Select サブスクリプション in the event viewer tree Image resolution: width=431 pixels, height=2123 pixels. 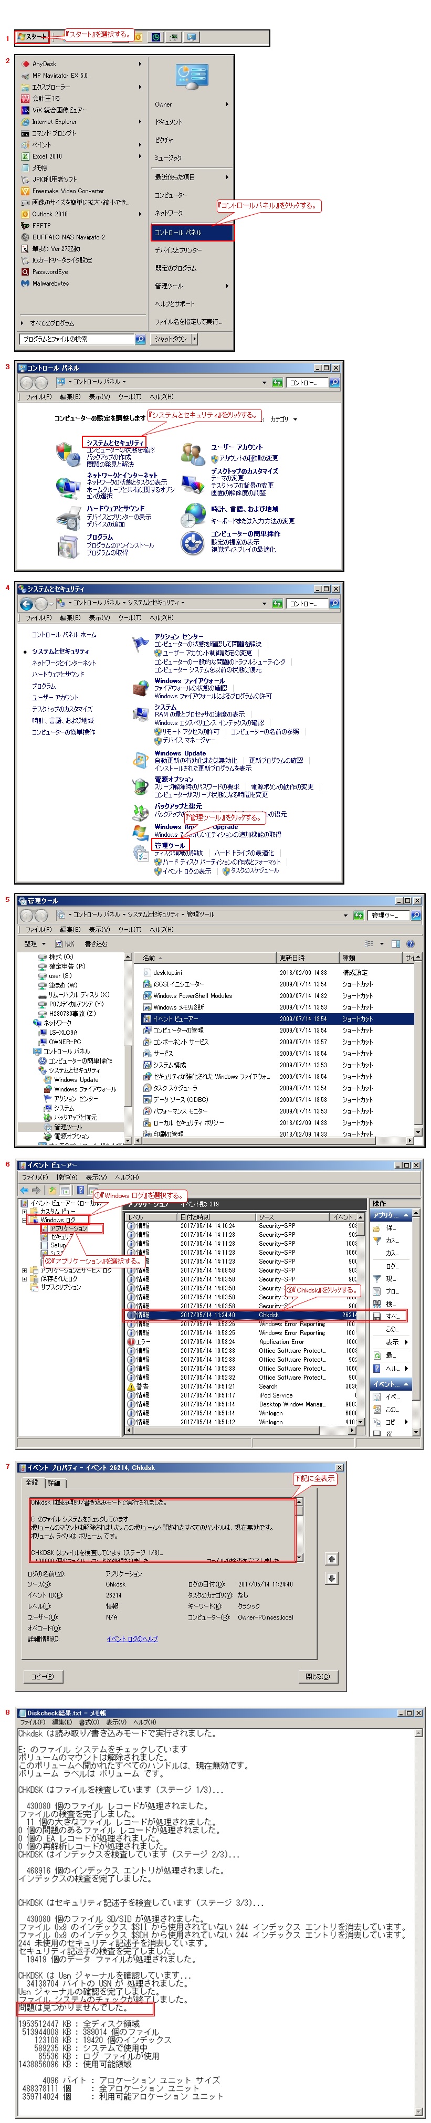point(60,1287)
